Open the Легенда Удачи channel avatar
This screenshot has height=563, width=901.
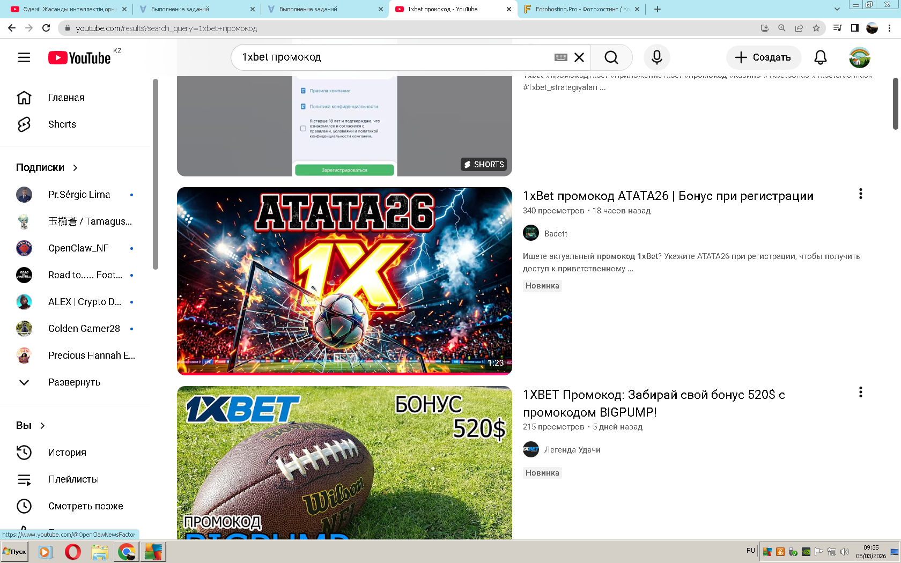coord(531,449)
